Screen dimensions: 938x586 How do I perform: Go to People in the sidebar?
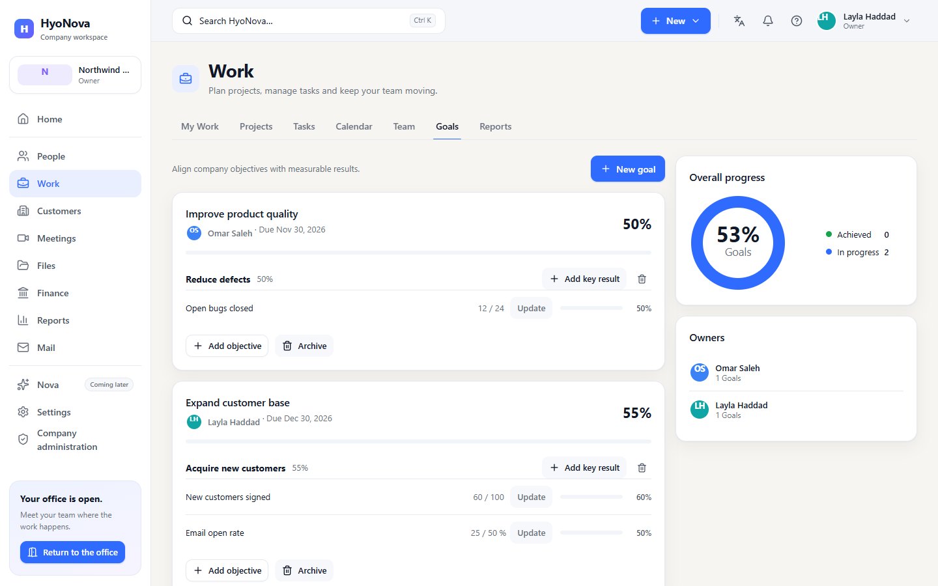coord(75,156)
